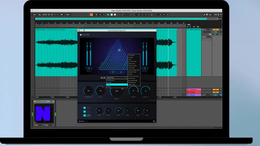Start playback with the green Play button
Screen dimensions: 260x146
[108, 14]
